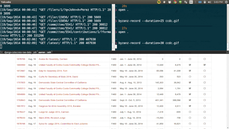This screenshot has width=229, height=129.
Task: Click the scroll-down arrow of the web page scrollbar
Action: pyautogui.click(x=228, y=128)
